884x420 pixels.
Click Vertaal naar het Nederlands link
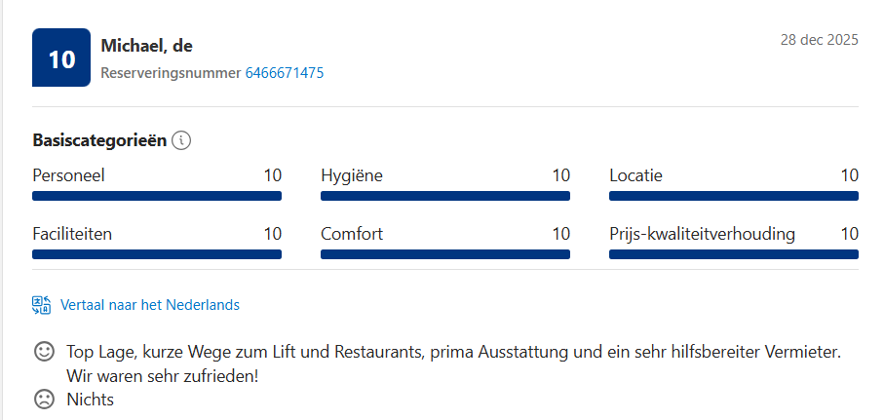150,305
